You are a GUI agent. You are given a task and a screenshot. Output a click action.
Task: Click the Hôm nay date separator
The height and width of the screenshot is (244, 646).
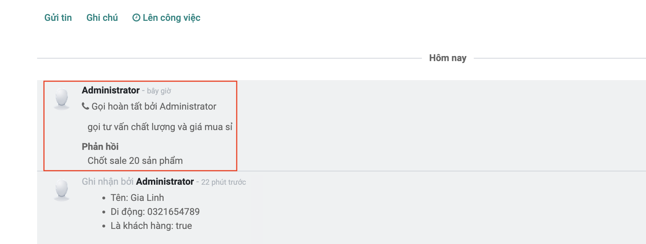pyautogui.click(x=447, y=58)
